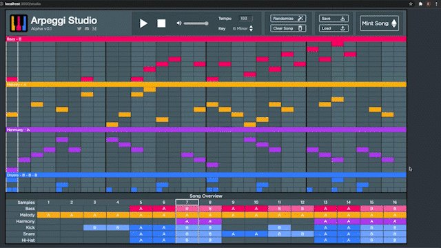Jump to sample column 16 in Song Overview
Screen dimensions: 441x248
click(395, 202)
